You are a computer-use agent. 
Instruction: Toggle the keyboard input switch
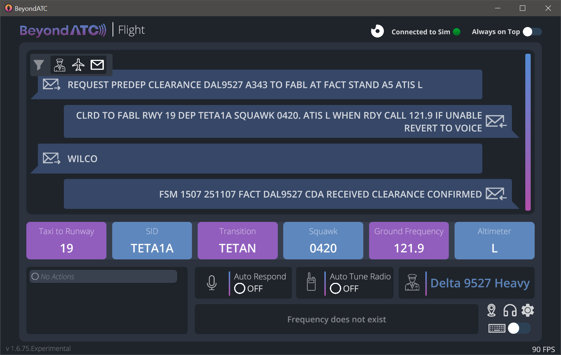pyautogui.click(x=519, y=328)
